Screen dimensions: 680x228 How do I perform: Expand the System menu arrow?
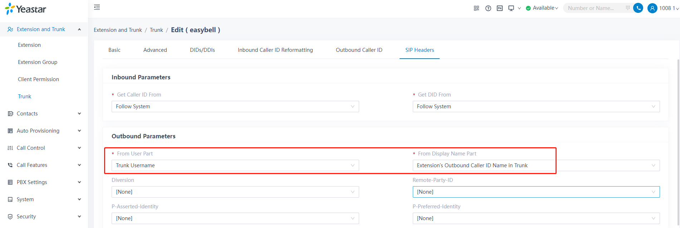pos(79,199)
